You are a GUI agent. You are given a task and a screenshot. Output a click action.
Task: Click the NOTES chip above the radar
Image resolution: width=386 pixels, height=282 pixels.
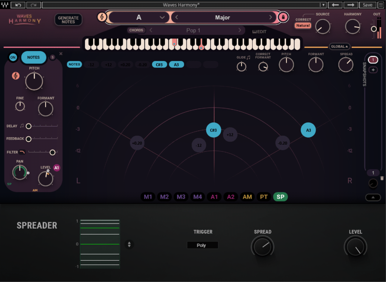(74, 64)
